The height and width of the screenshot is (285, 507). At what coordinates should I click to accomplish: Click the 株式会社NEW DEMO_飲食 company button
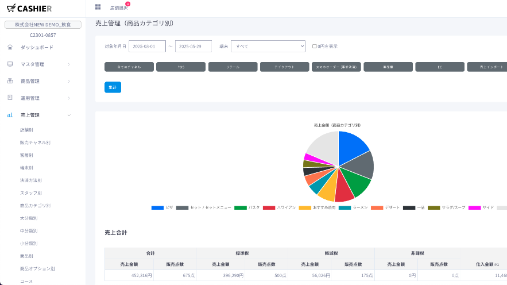click(x=43, y=25)
